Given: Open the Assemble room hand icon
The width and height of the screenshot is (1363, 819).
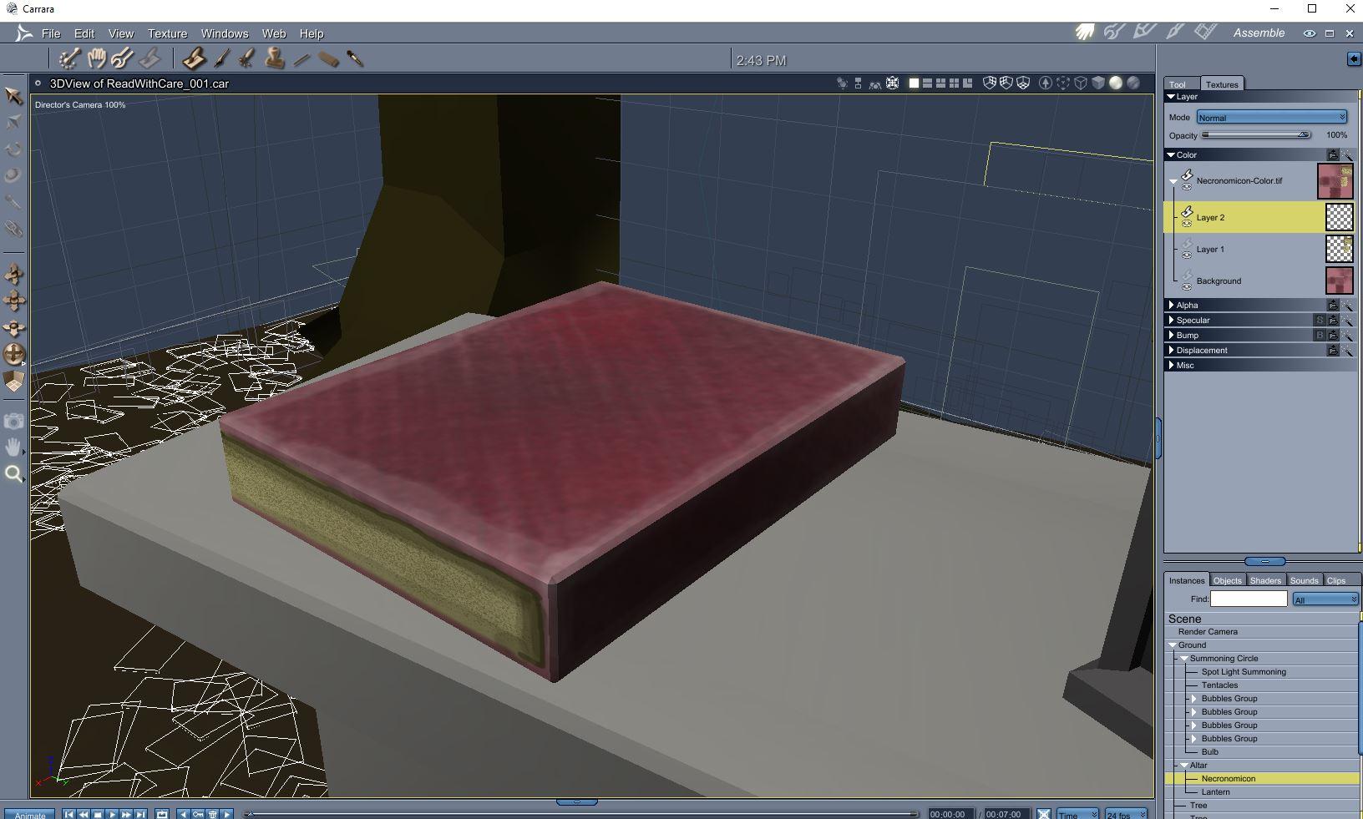Looking at the screenshot, I should 1085,33.
